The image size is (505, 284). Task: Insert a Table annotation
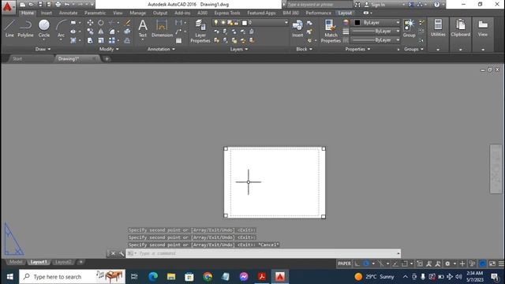[179, 40]
